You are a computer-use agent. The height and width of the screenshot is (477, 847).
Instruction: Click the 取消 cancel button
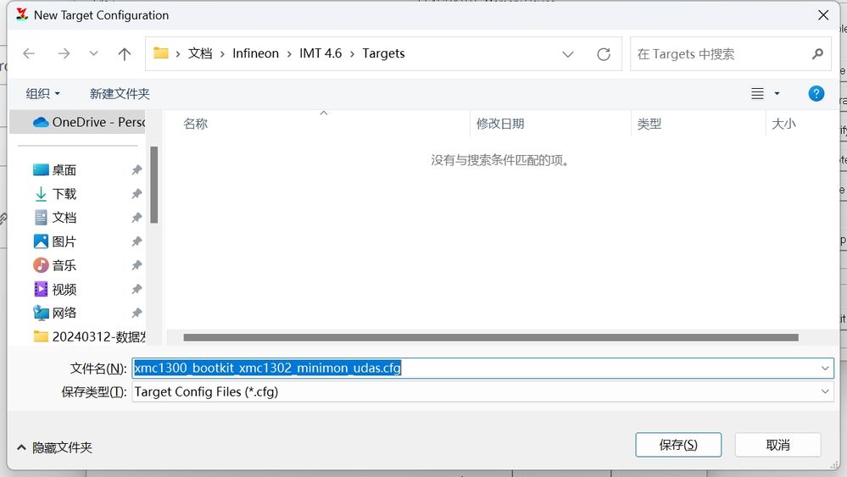point(777,445)
